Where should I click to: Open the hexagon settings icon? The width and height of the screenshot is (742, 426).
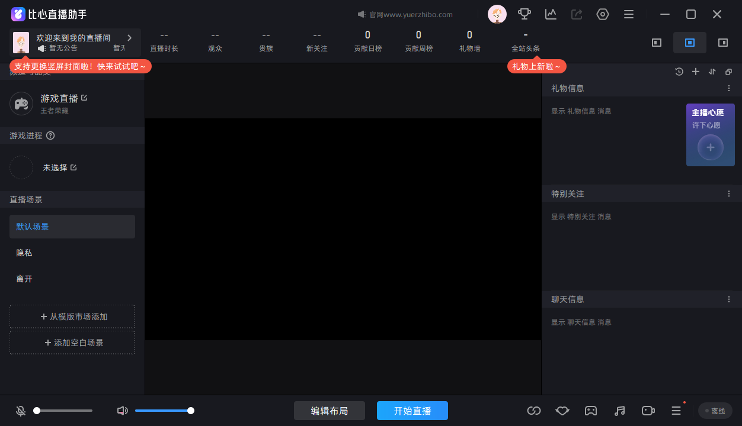pos(603,14)
